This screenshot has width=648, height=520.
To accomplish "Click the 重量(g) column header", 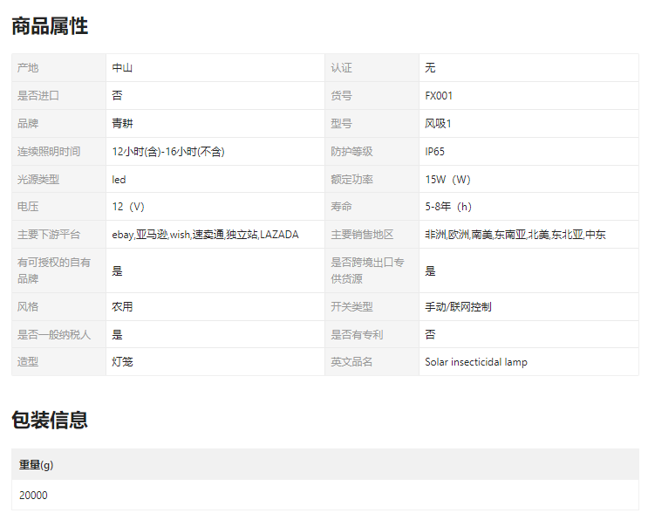I will click(37, 465).
